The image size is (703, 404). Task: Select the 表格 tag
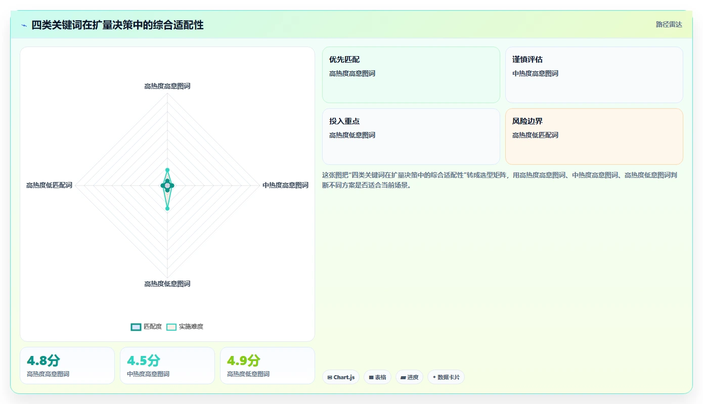coord(377,377)
